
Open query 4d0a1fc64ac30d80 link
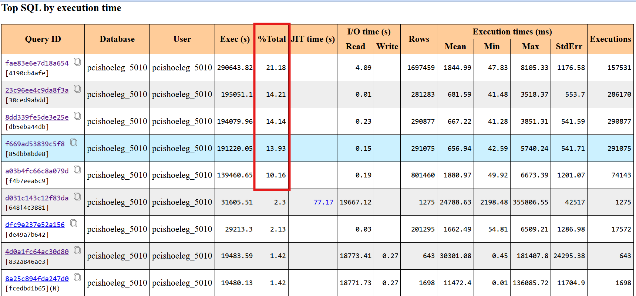(37, 252)
